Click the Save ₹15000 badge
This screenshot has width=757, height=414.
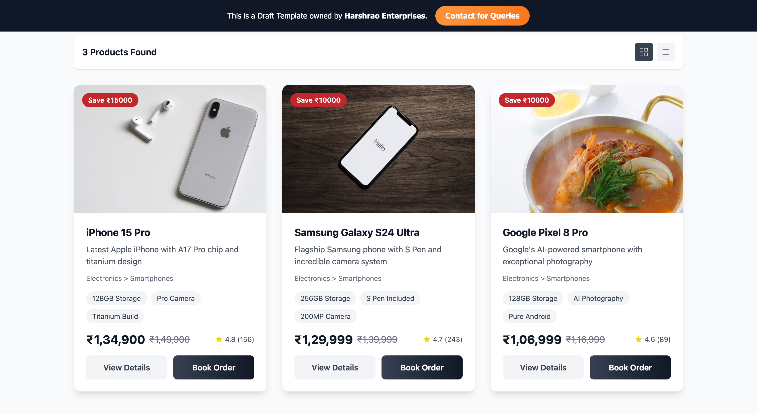[110, 100]
